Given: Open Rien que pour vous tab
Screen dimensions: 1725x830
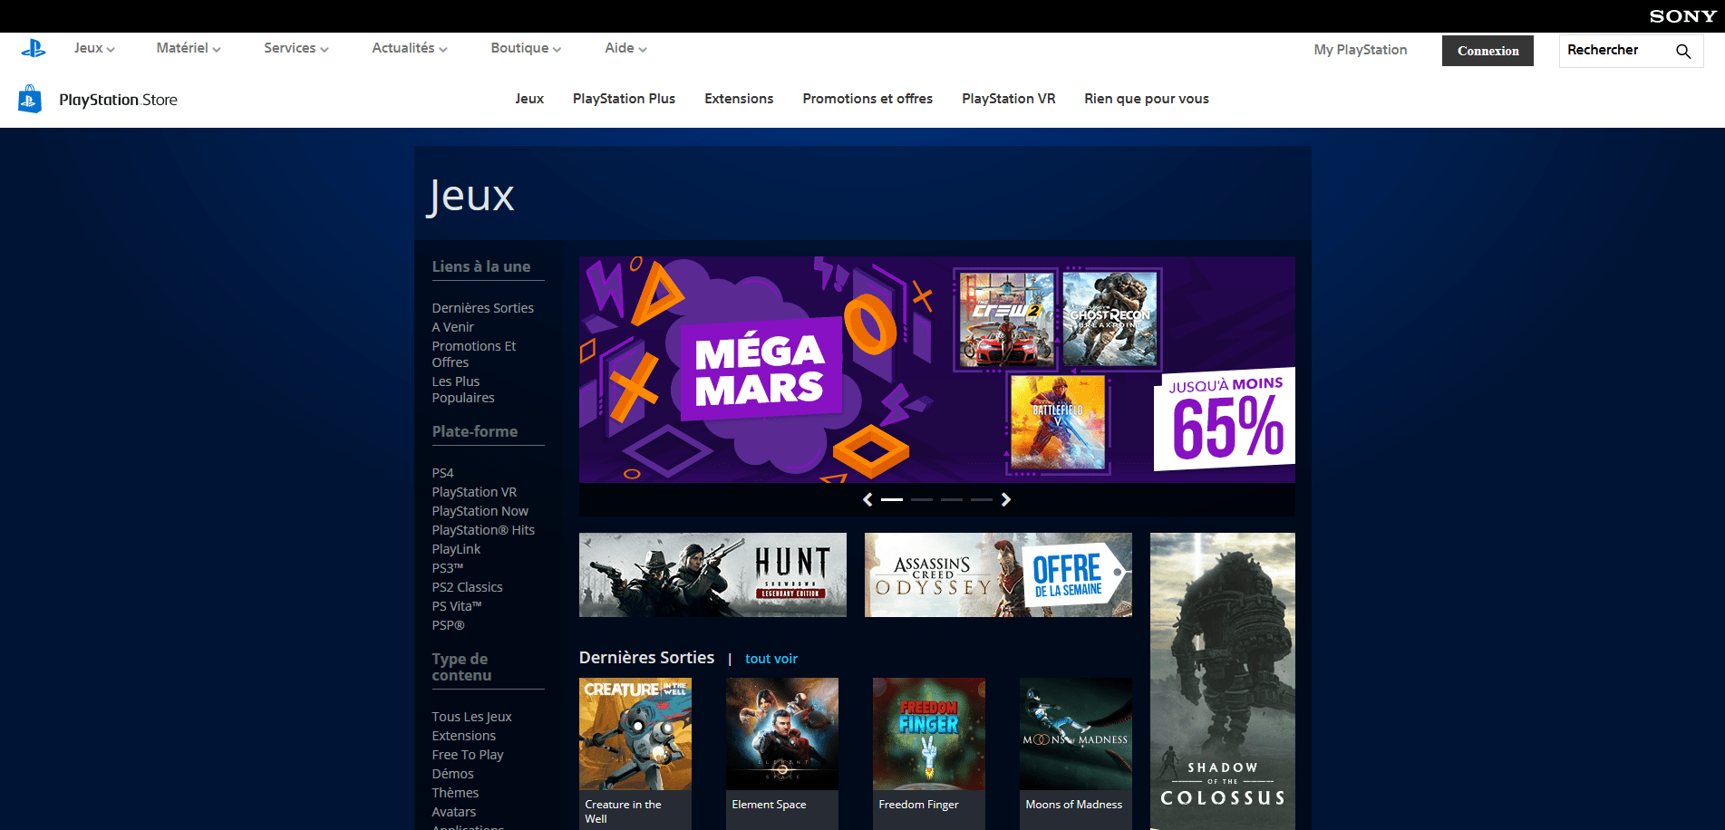Looking at the screenshot, I should (1147, 99).
